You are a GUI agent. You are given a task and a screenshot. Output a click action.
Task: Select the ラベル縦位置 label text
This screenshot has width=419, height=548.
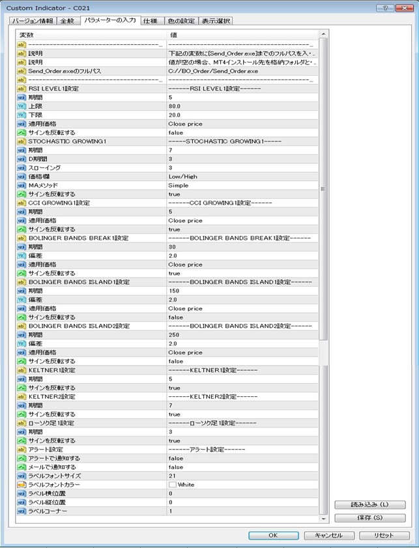(x=47, y=502)
